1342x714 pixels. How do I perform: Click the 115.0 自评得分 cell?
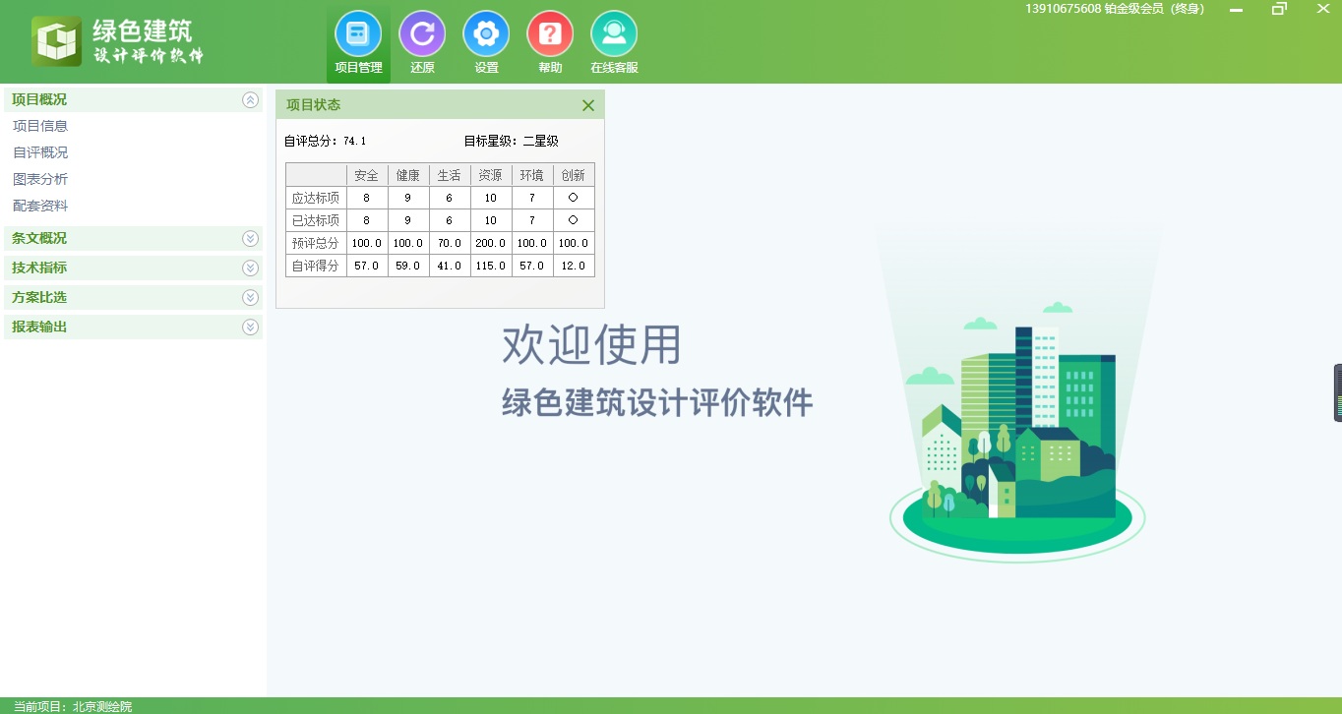point(491,266)
